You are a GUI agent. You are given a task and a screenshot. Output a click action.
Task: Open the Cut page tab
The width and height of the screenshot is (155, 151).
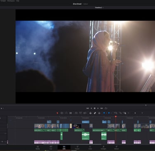click(x=51, y=148)
